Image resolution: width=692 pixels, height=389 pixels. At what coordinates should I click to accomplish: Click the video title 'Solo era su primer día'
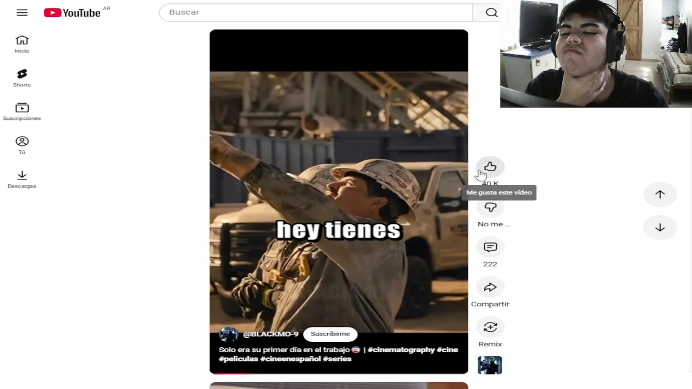(289, 350)
